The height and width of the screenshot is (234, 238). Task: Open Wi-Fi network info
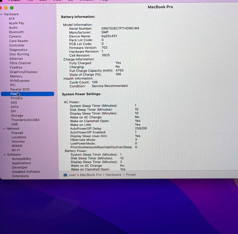coord(16,150)
